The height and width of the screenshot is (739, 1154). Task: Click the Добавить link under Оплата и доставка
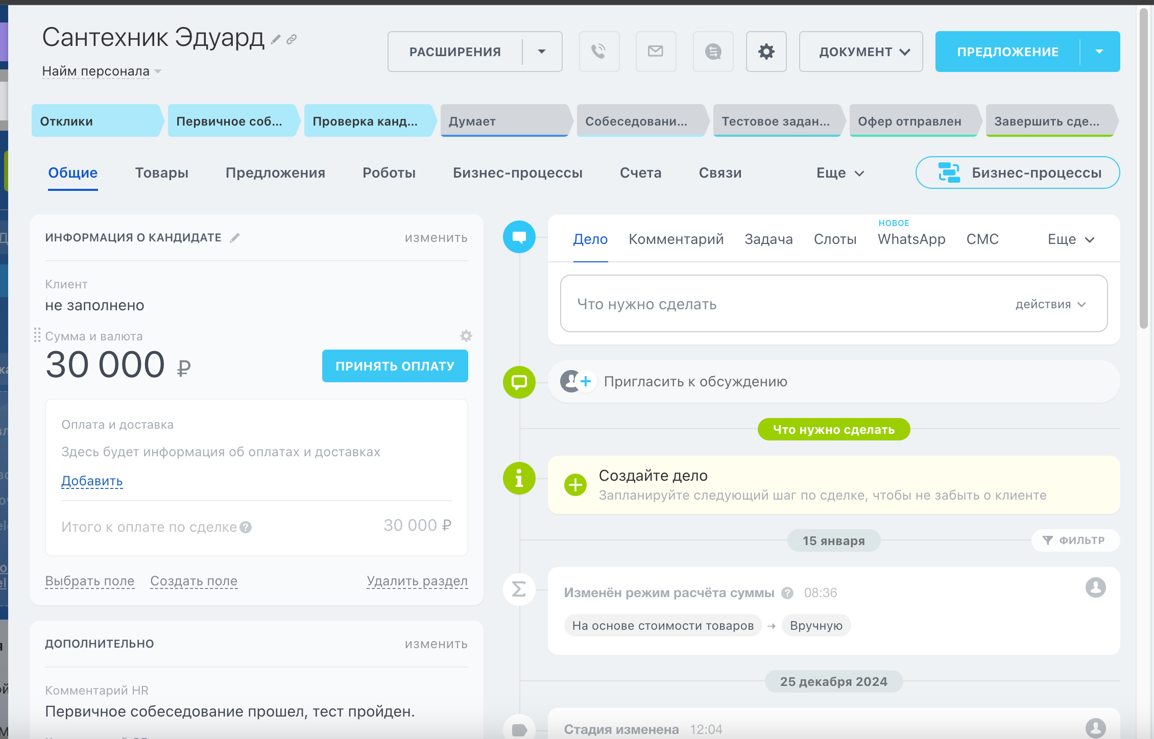92,481
